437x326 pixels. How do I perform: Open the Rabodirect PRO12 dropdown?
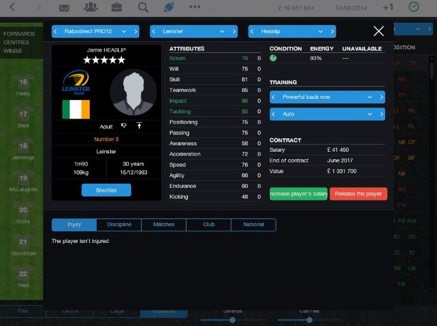point(96,31)
